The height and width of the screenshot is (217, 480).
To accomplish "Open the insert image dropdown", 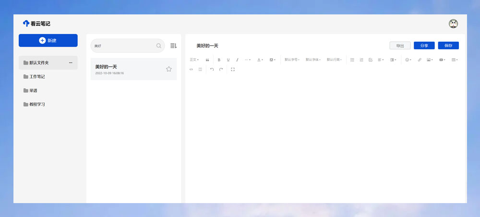I will (430, 60).
